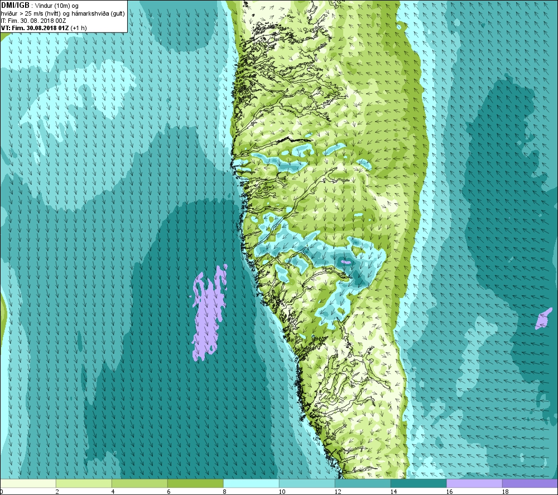558x495 pixels.
Task: Click the scale label "2"
Action: coord(57,492)
